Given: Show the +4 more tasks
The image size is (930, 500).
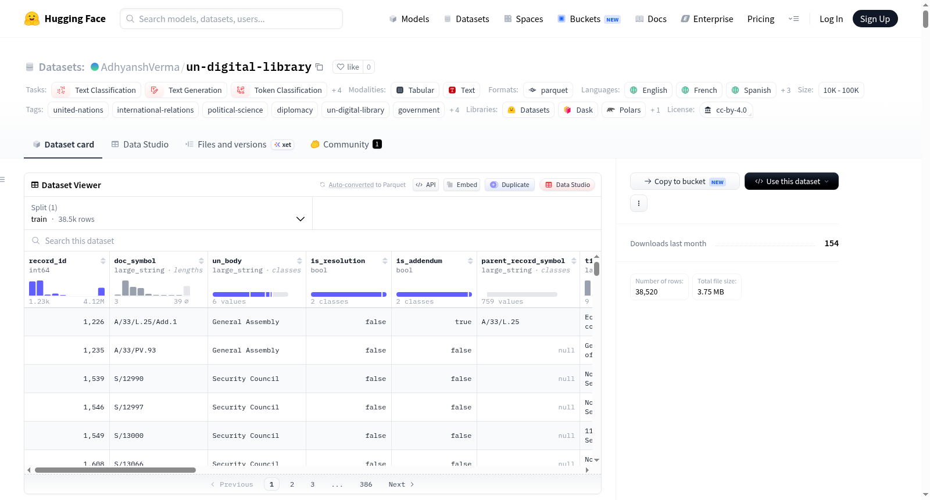Looking at the screenshot, I should [x=337, y=91].
